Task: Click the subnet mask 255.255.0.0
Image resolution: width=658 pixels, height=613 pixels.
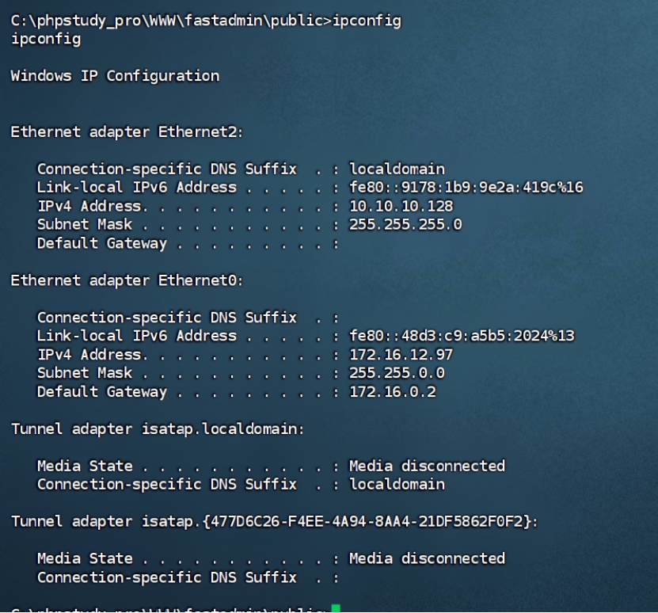Action: 397,373
